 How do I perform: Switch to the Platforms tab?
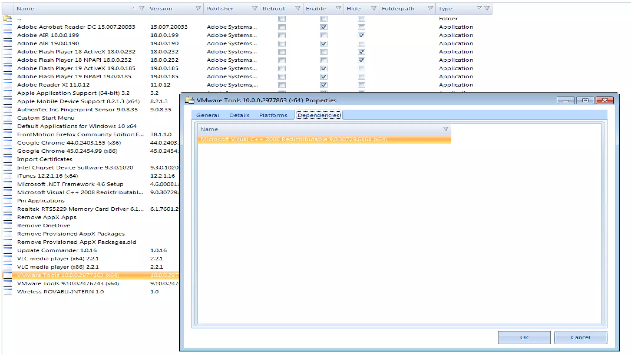pos(273,115)
